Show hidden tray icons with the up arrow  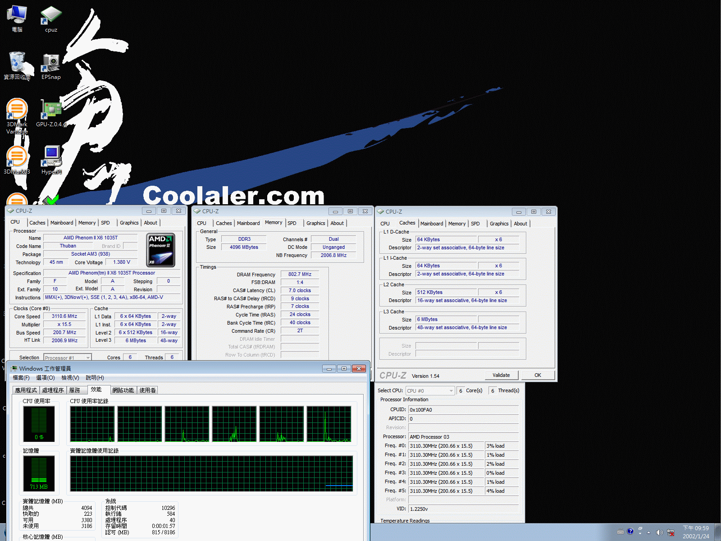click(x=649, y=532)
